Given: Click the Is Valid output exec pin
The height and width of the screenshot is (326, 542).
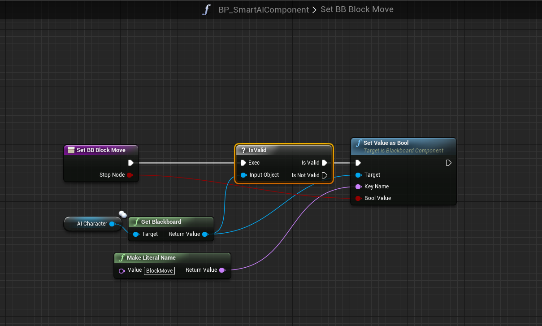Looking at the screenshot, I should click(x=324, y=163).
